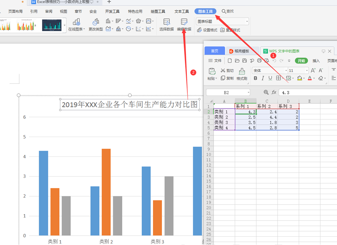
Task: Expand the 宋体 font name dropdown
Action: click(286, 71)
